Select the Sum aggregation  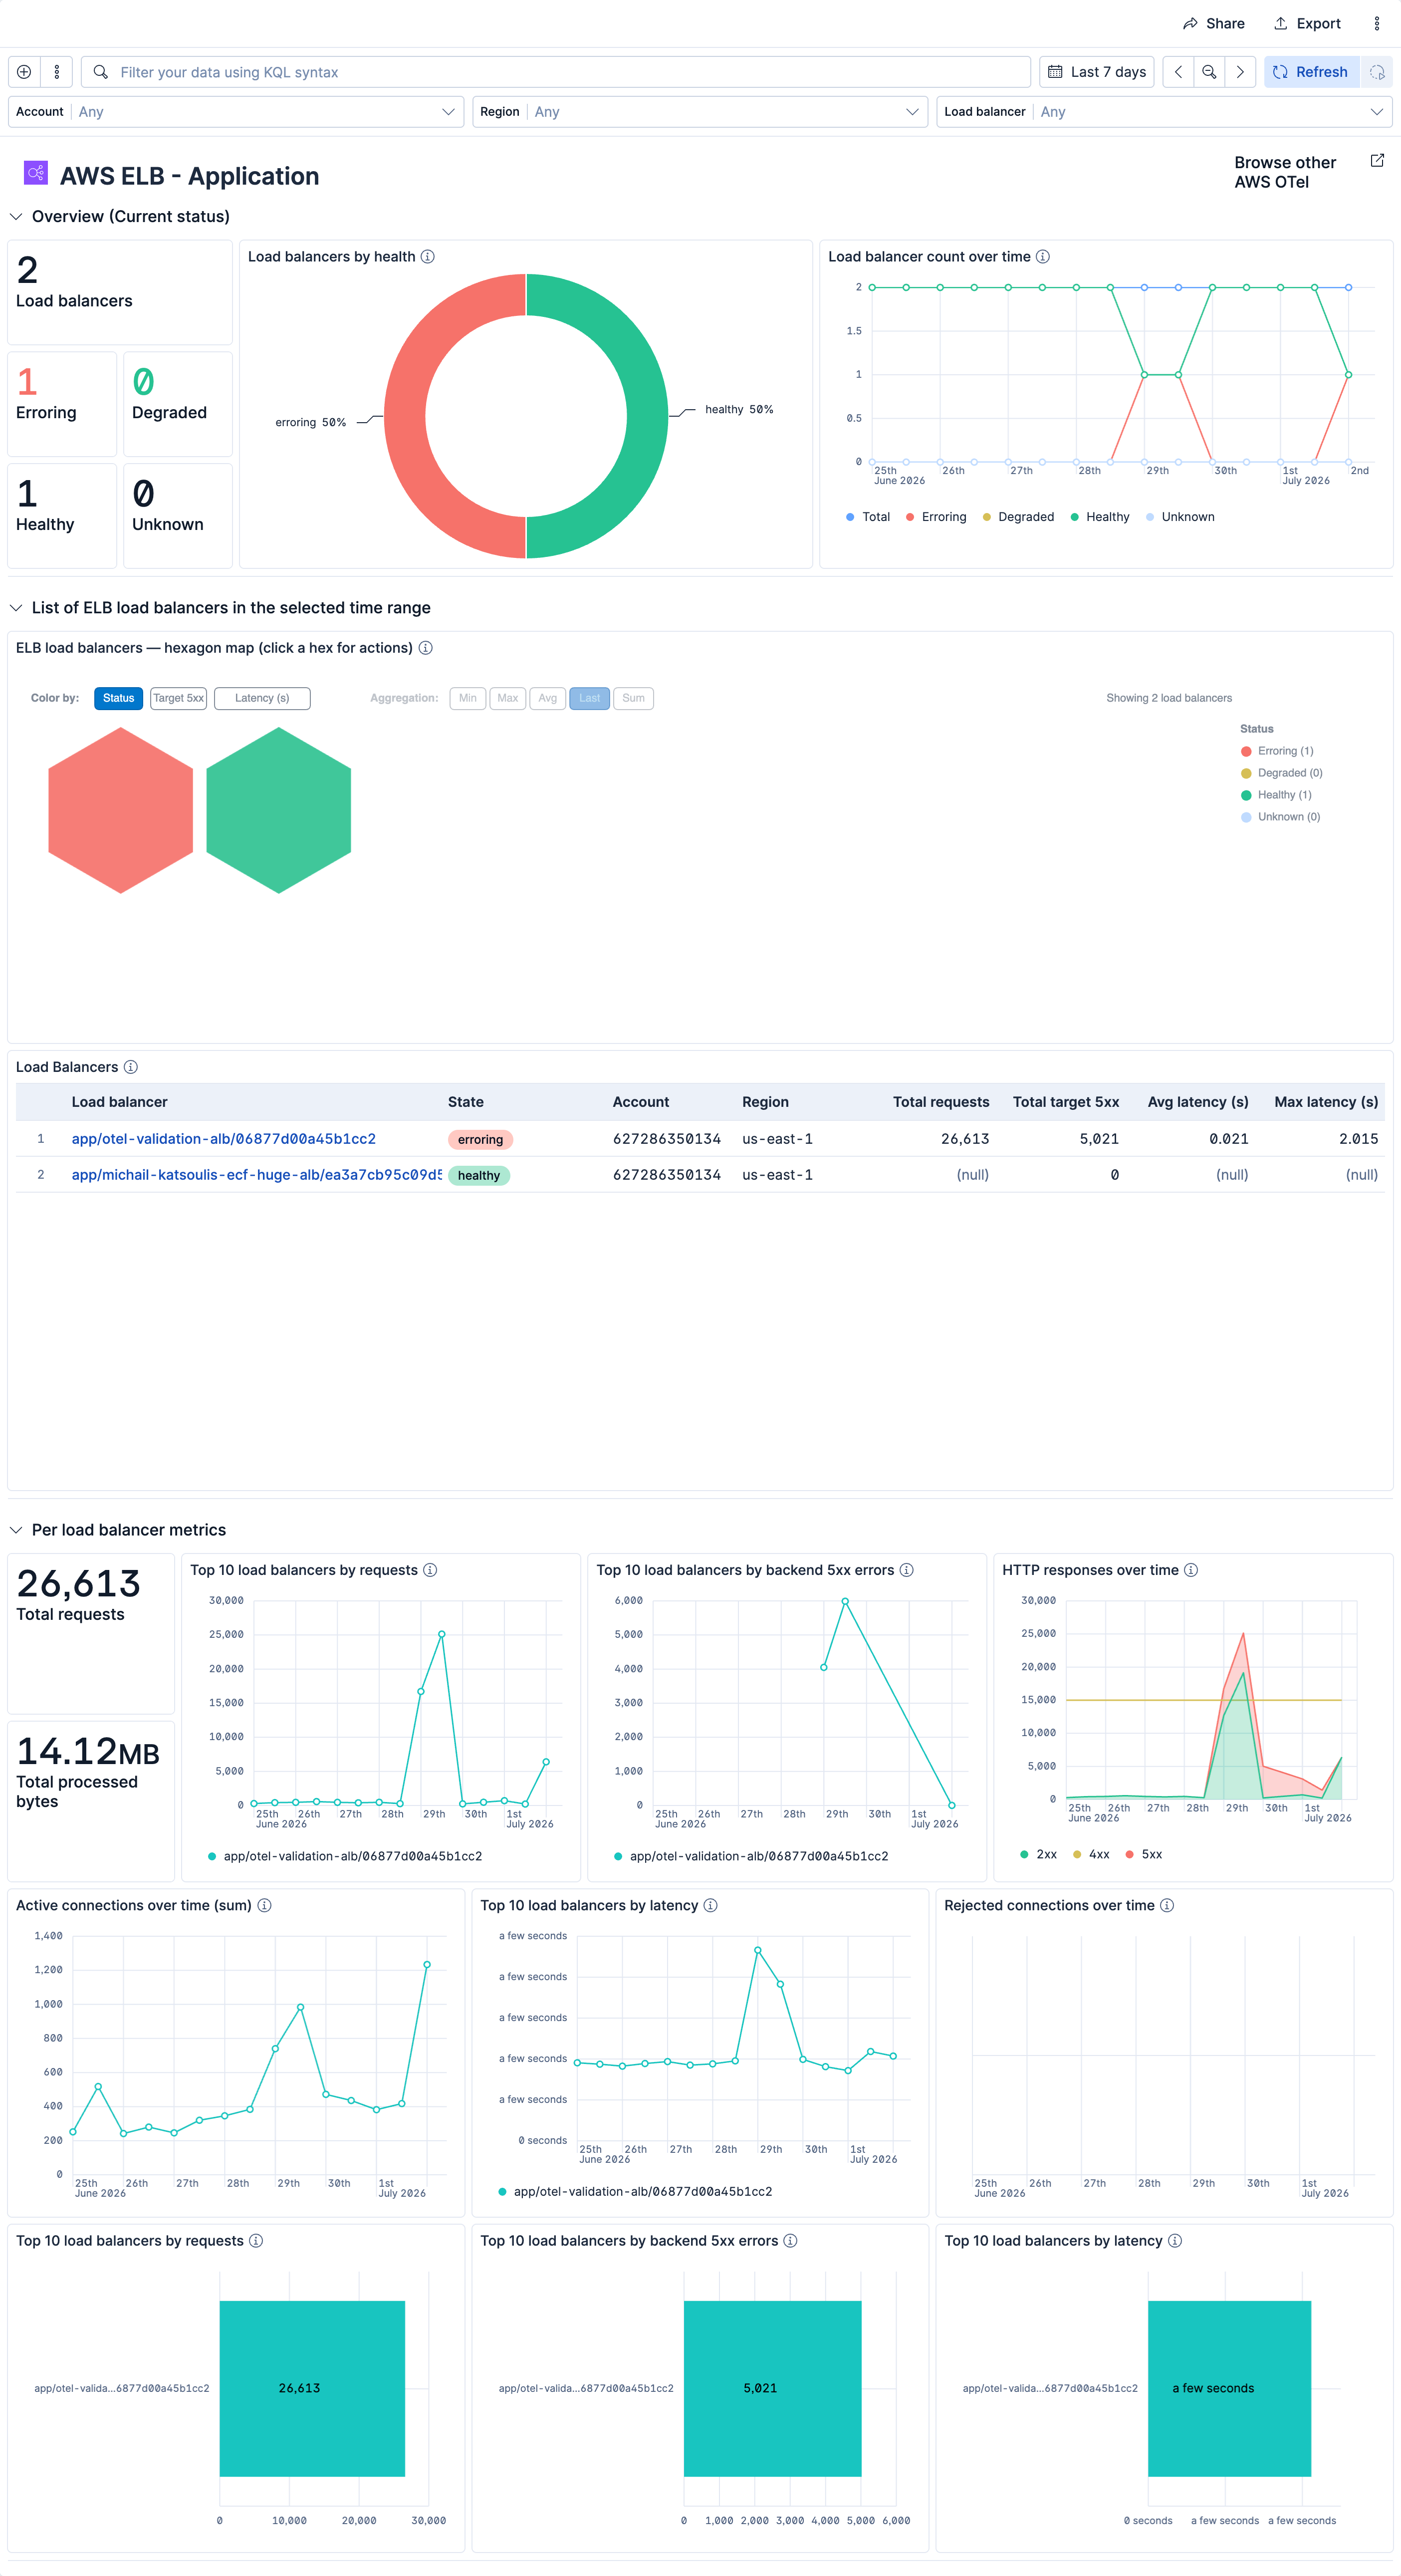coord(634,698)
